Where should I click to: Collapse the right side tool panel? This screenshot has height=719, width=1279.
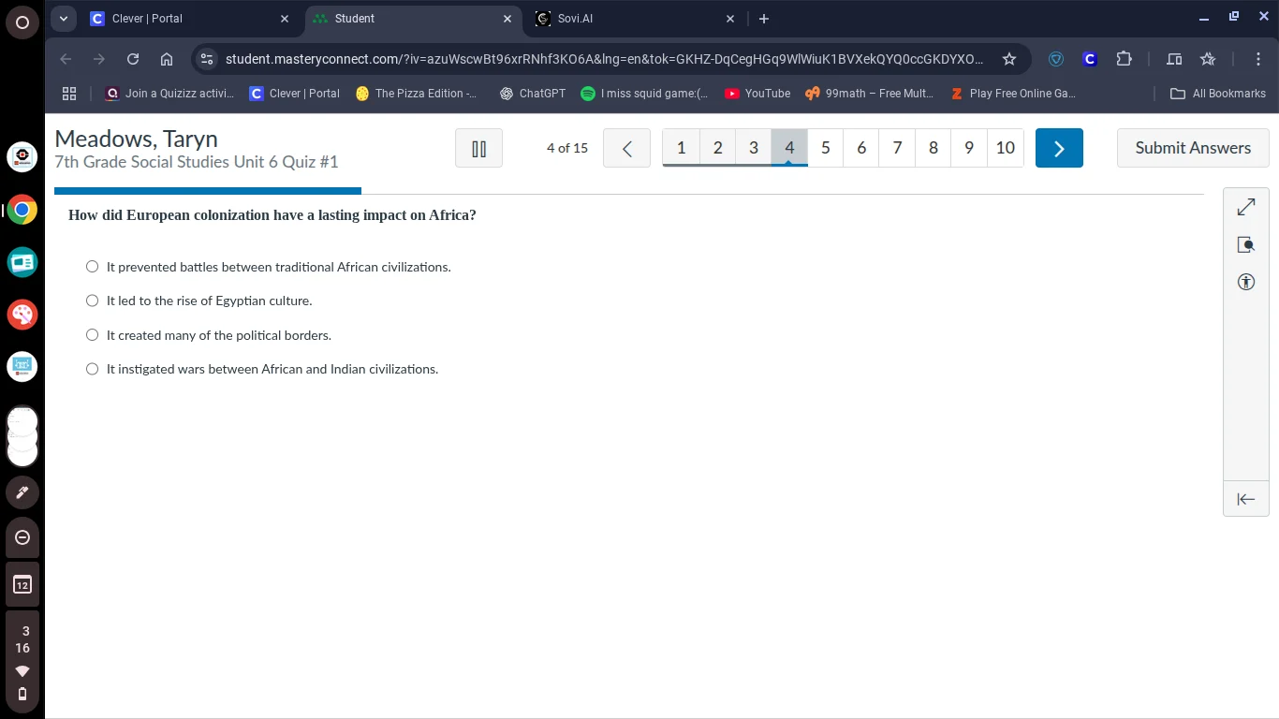pos(1245,499)
